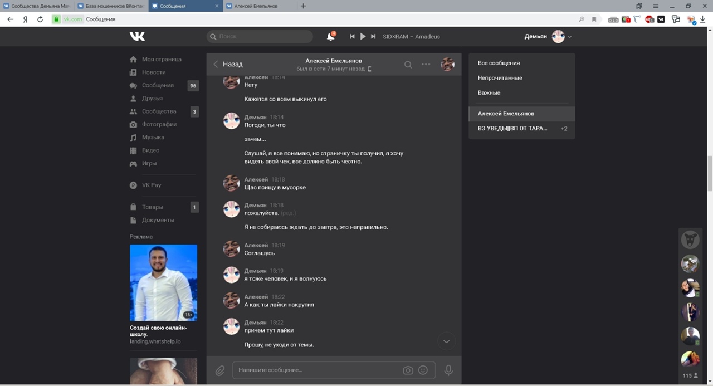The width and height of the screenshot is (713, 386).
Task: Switch to the База мошенников browser tab
Action: [110, 6]
